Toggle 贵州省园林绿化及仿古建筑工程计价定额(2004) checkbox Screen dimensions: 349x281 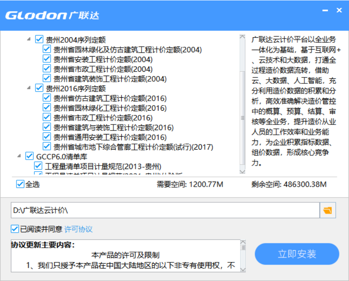coord(47,49)
